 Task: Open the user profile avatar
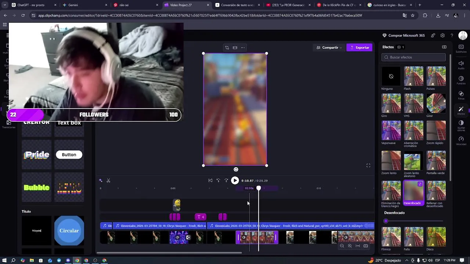click(463, 36)
